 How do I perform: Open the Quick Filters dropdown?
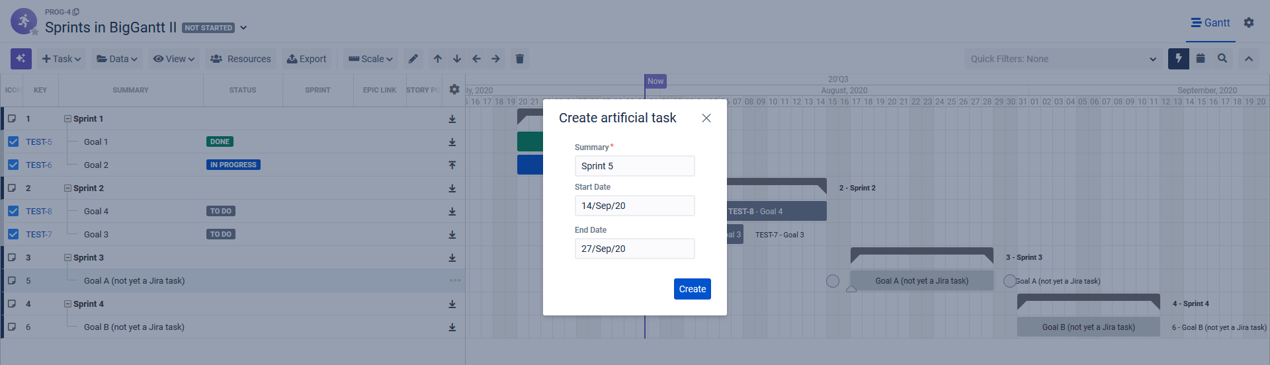(1064, 59)
